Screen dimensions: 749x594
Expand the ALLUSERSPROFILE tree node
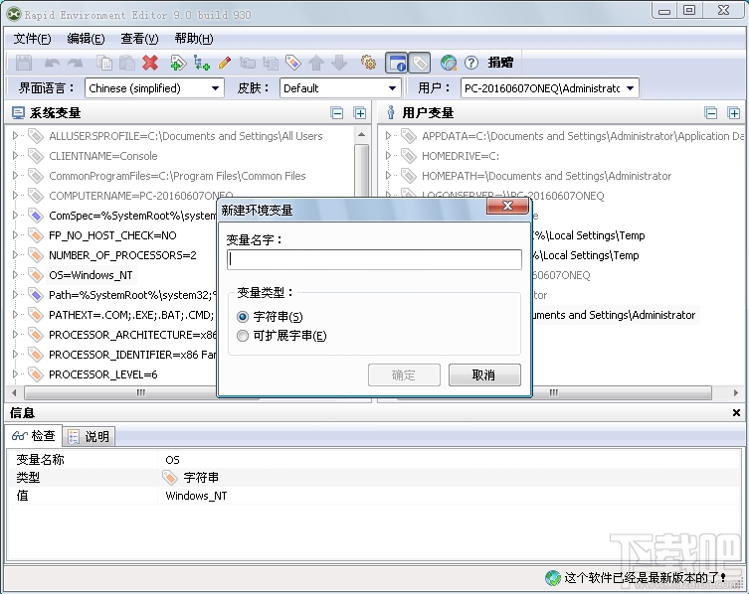click(15, 136)
